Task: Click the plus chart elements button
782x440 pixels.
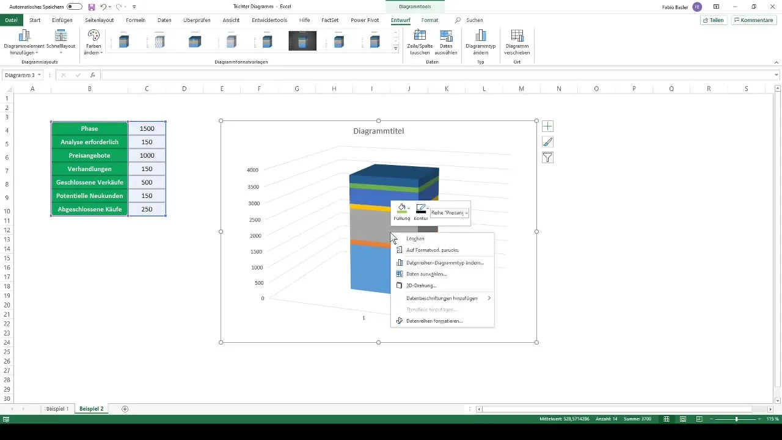Action: pos(547,127)
